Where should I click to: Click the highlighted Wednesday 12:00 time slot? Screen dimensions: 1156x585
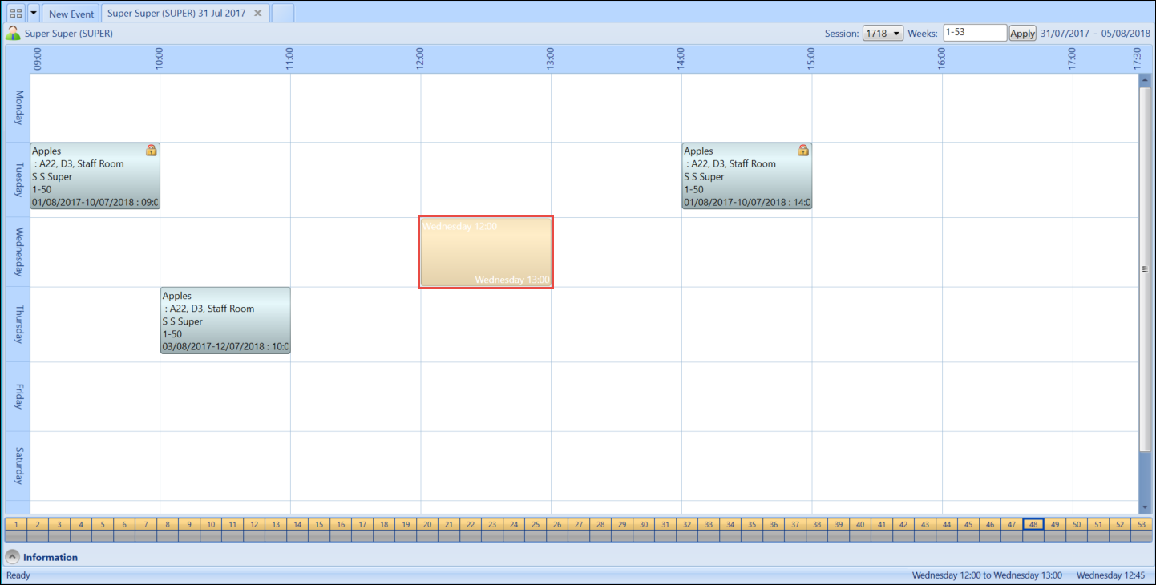486,252
